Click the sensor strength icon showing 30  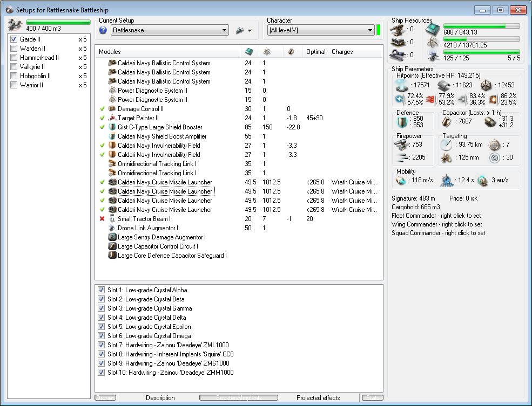pyautogui.click(x=495, y=158)
